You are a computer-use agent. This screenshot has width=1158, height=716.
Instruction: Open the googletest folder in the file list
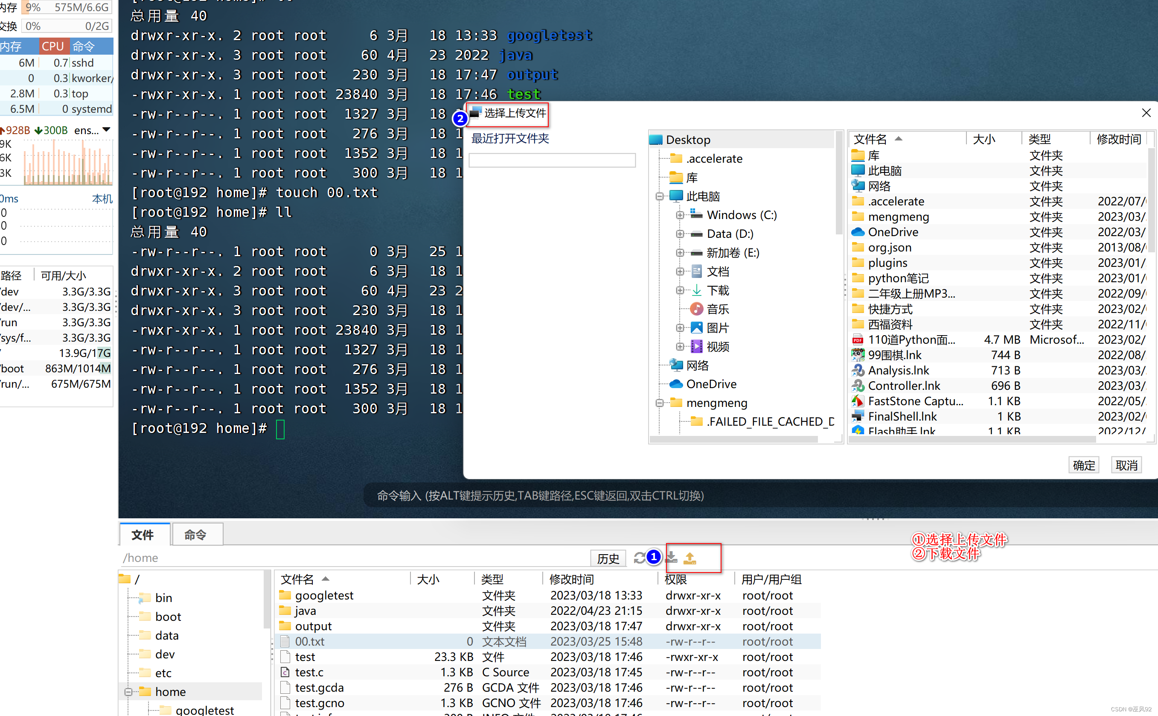324,595
